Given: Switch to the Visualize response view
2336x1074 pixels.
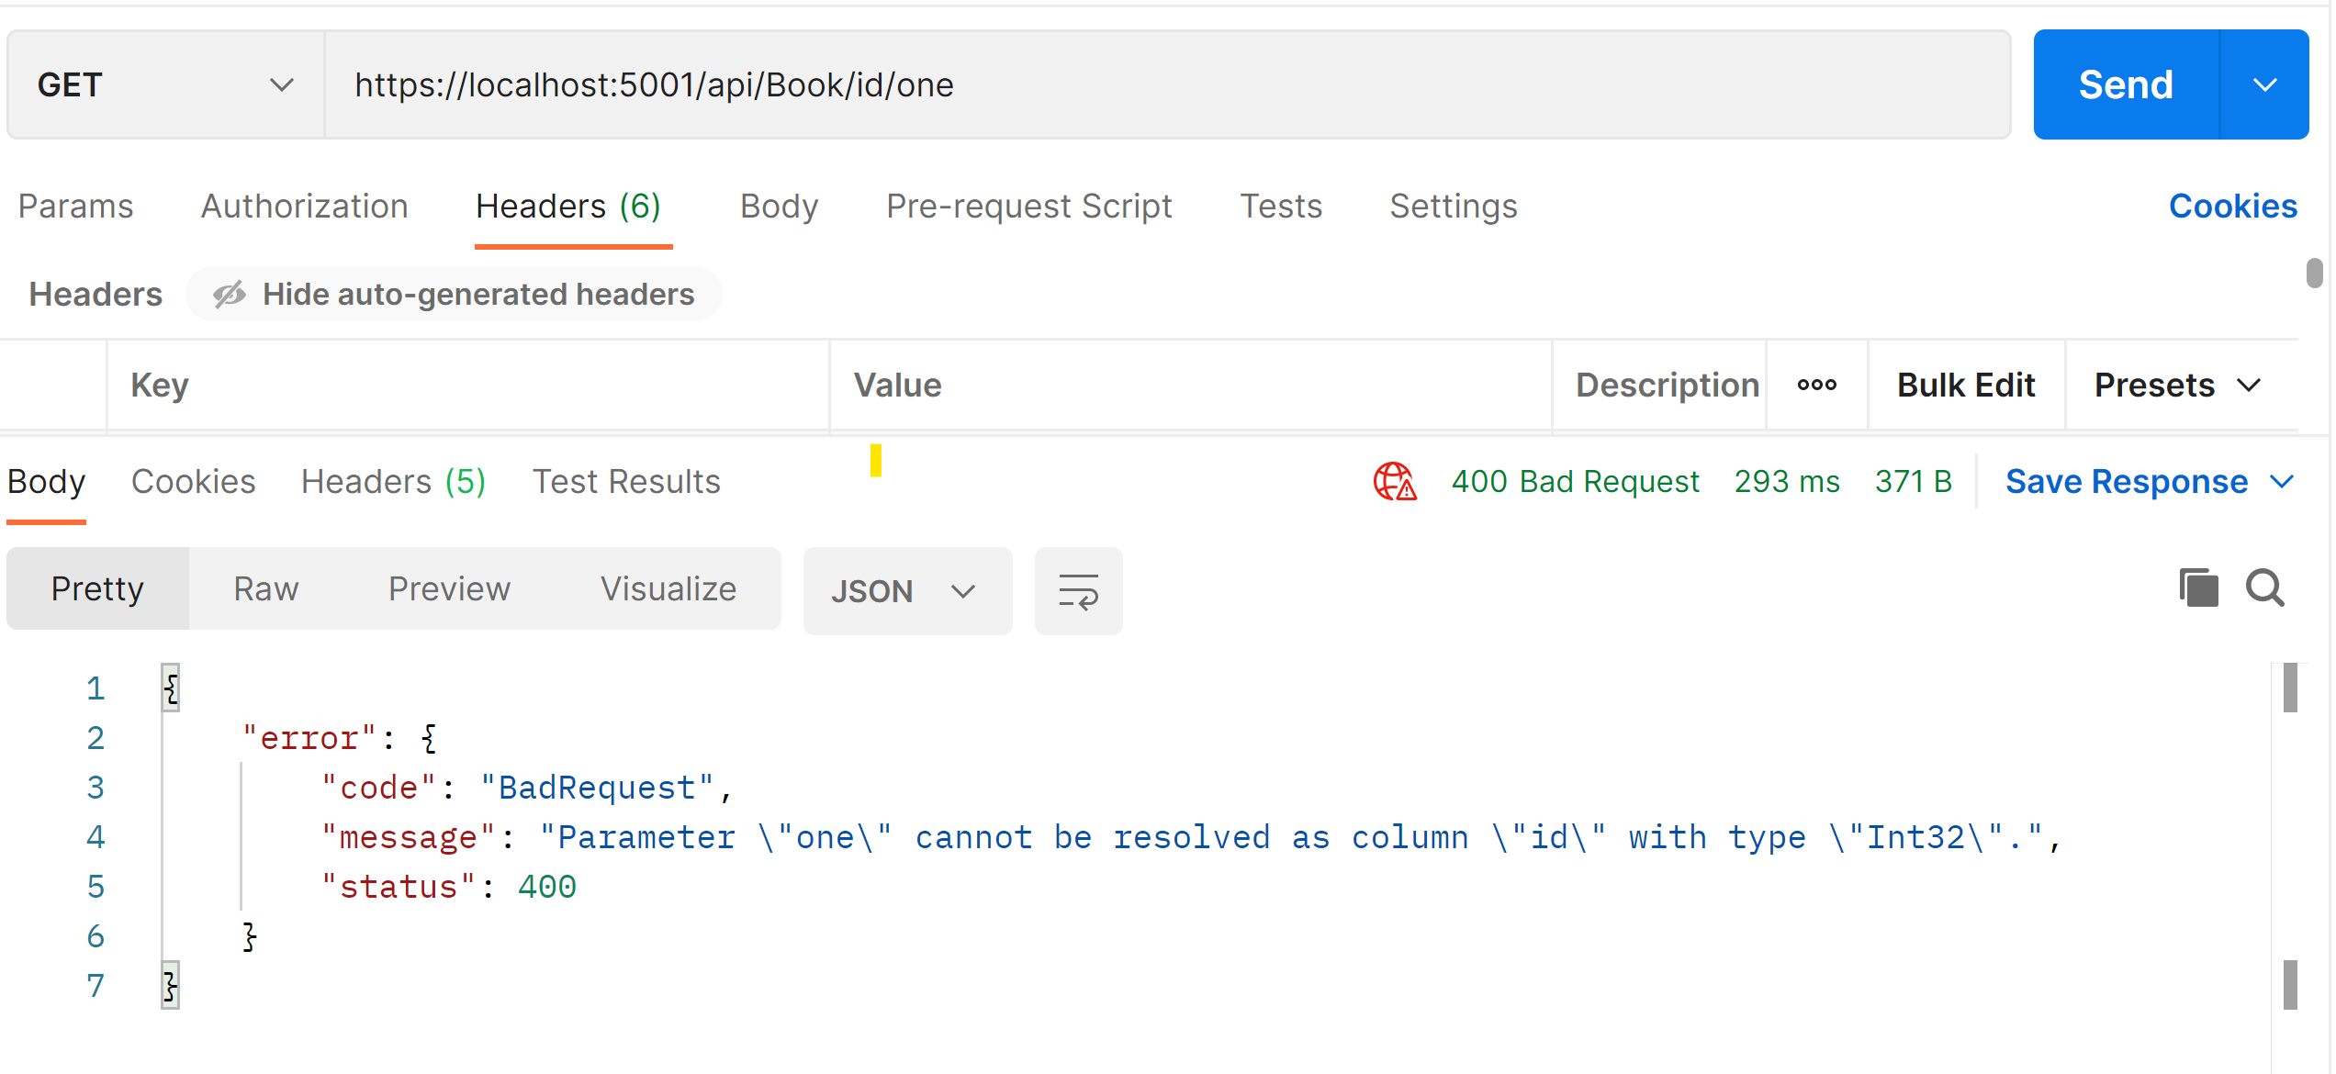Looking at the screenshot, I should point(668,588).
